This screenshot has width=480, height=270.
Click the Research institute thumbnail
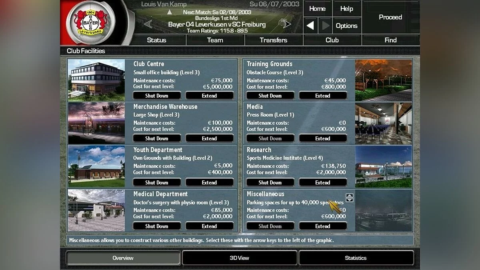click(384, 167)
